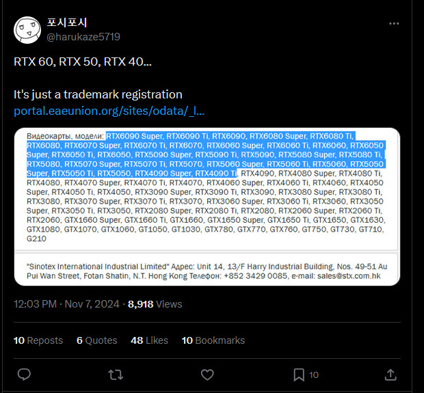424x393 pixels.
Task: Click the tweet text 'It's just a trademark registration'
Action: point(98,94)
